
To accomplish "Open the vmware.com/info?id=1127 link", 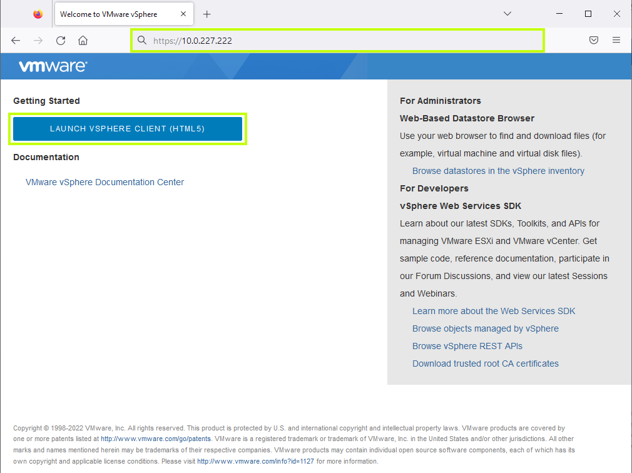I will [x=255, y=461].
